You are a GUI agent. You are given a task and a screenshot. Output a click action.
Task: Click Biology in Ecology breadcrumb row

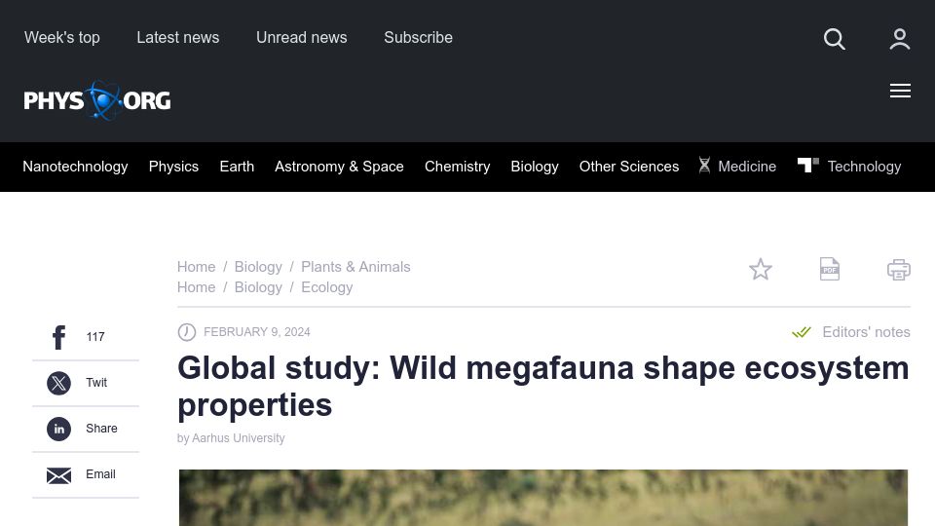[258, 286]
